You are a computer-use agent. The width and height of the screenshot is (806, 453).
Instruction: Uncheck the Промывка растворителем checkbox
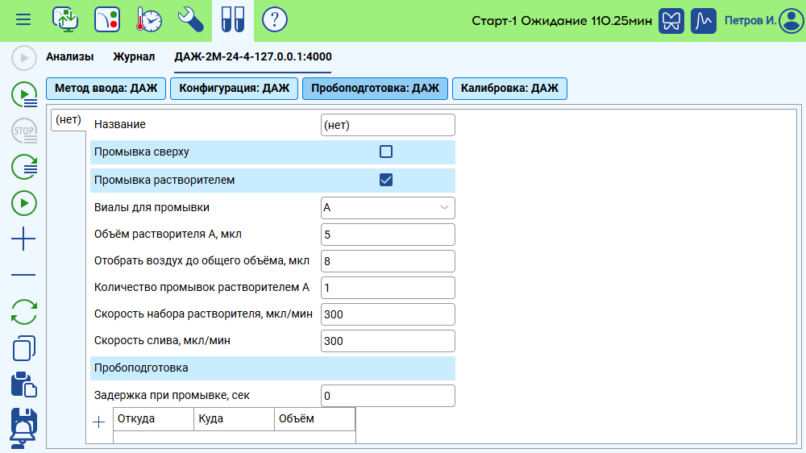tap(386, 180)
